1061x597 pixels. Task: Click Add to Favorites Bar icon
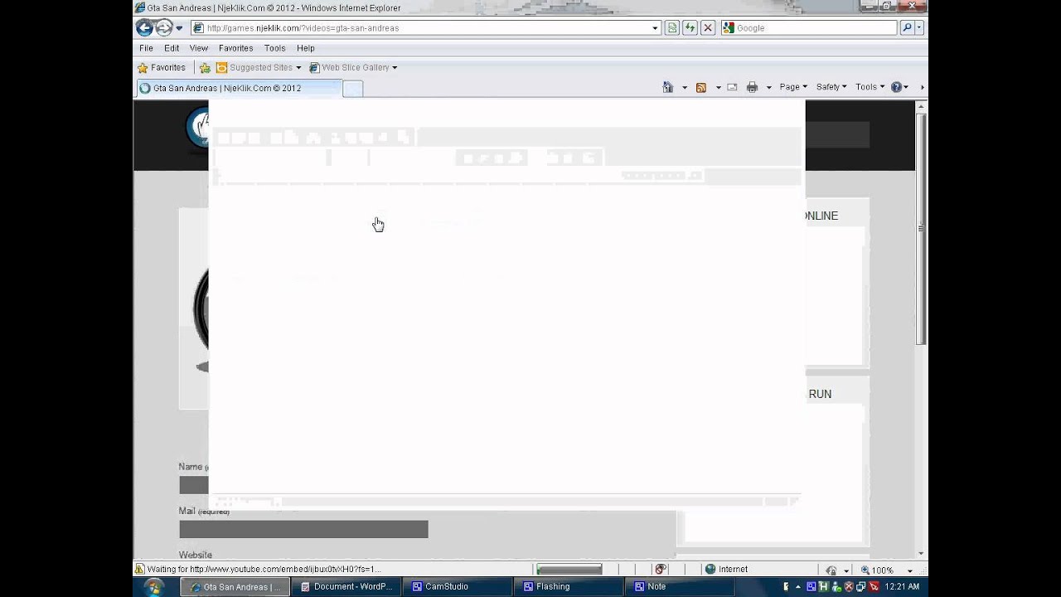coord(205,68)
